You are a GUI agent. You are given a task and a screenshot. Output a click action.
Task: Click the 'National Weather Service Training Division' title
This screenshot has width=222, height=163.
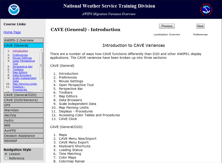pyautogui.click(x=109, y=6)
